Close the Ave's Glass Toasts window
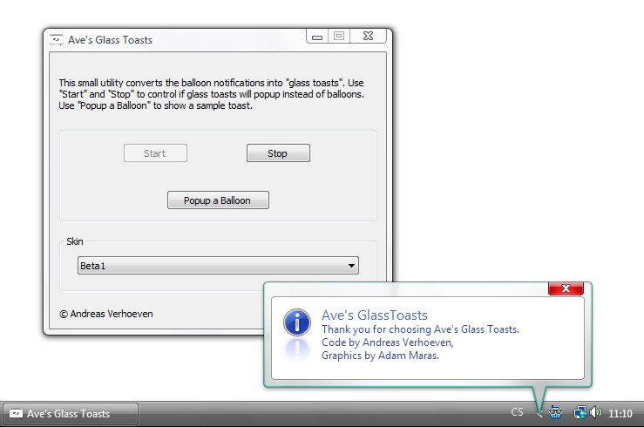The image size is (644, 427). [x=369, y=36]
